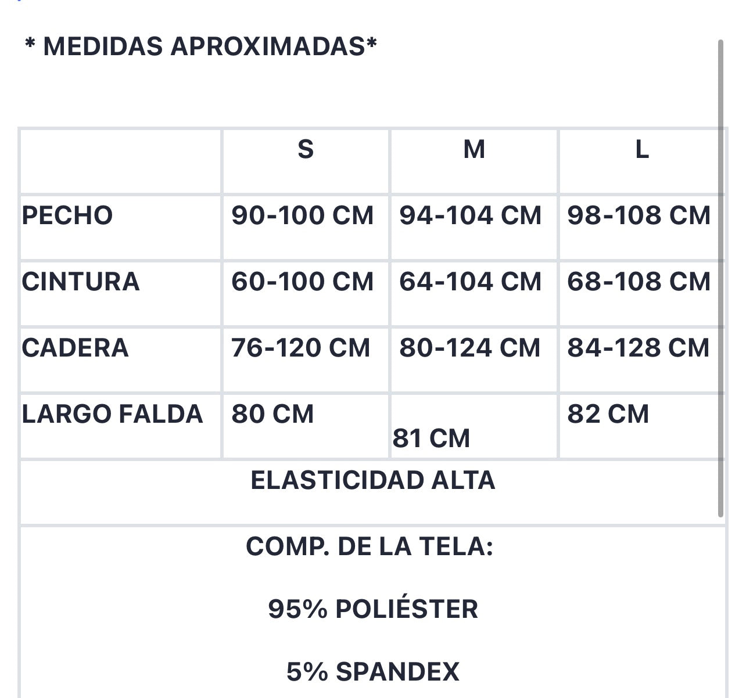Click the MEDIDAS APROXIMADAS heading

pyautogui.click(x=201, y=46)
